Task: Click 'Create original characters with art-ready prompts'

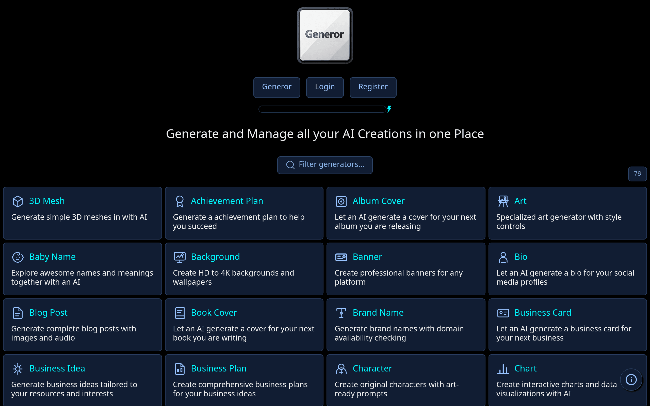Action: (396, 389)
